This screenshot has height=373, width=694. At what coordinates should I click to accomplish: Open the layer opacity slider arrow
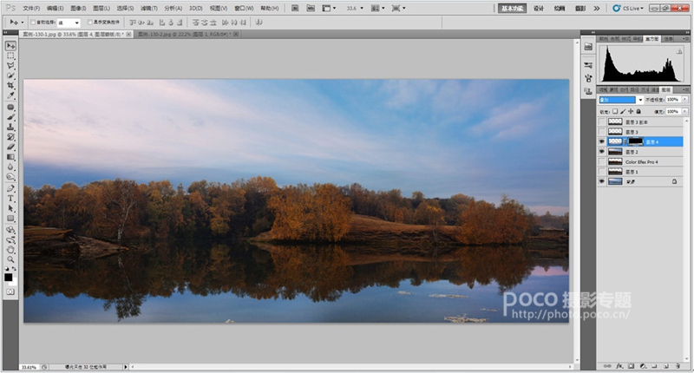tap(685, 100)
